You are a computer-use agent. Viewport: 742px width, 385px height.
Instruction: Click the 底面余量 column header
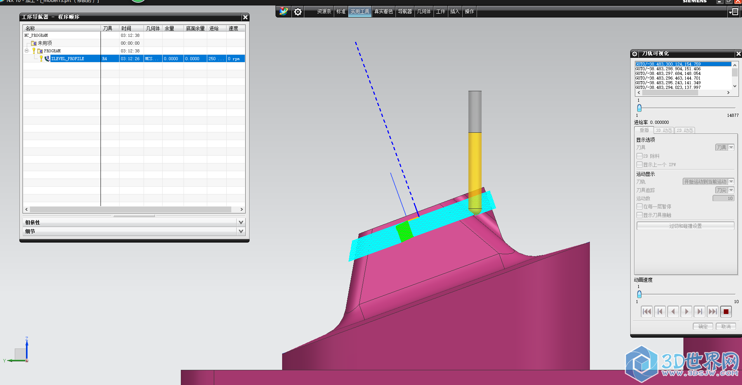click(196, 28)
